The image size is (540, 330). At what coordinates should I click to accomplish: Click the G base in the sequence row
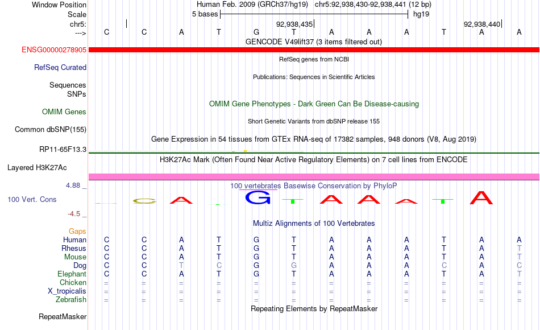tap(256, 32)
